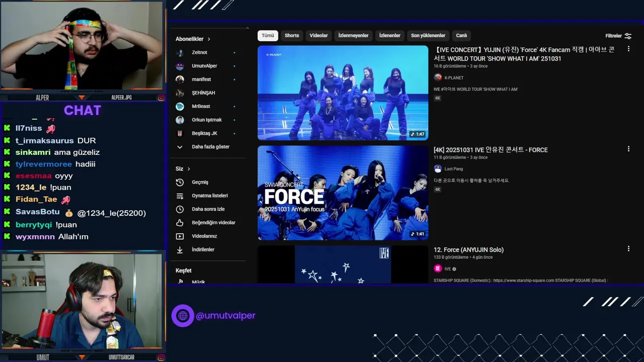This screenshot has height=362, width=644.
Task: Open the MrBeast channel avatar
Action: [180, 107]
